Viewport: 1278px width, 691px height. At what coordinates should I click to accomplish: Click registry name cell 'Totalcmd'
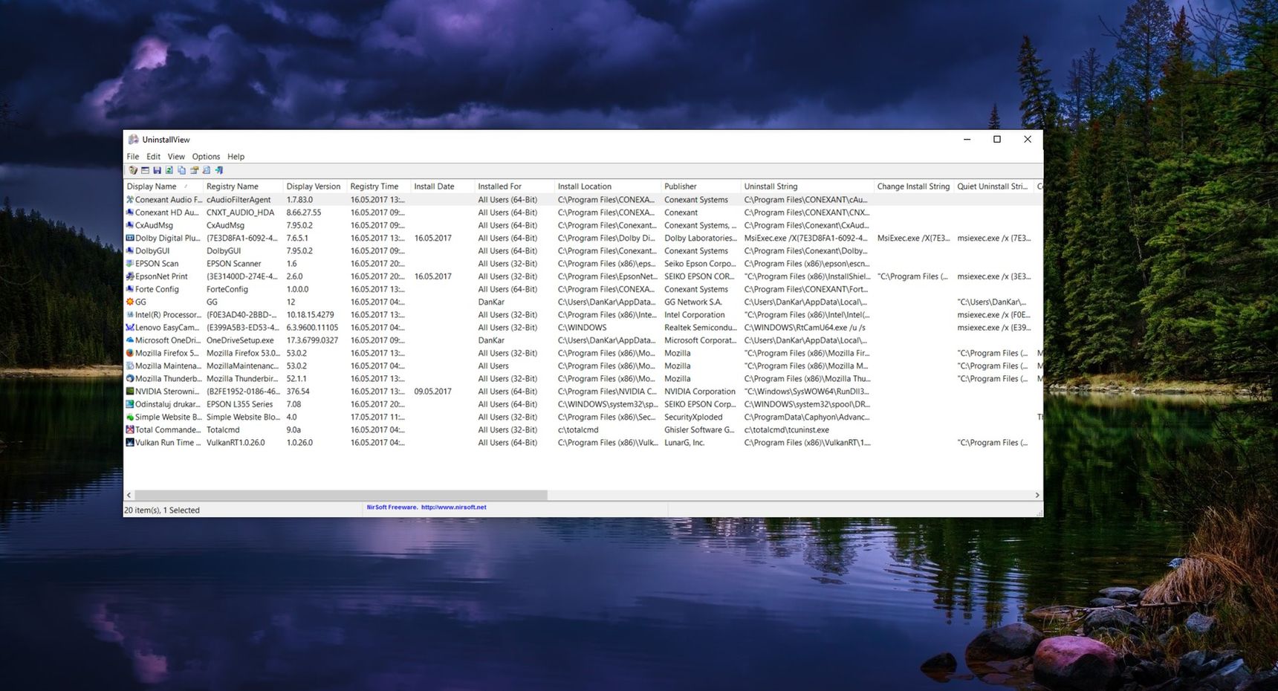223,429
